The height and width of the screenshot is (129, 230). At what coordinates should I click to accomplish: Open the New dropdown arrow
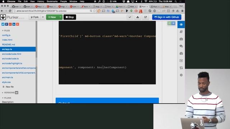coord(60,17)
